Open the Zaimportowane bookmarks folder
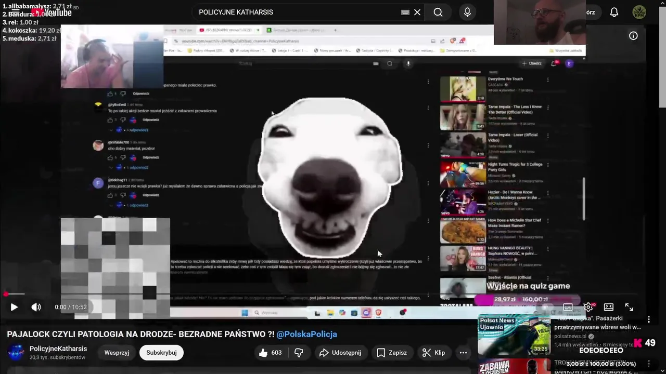Screen dimensions: 666x374 click(x=458, y=50)
